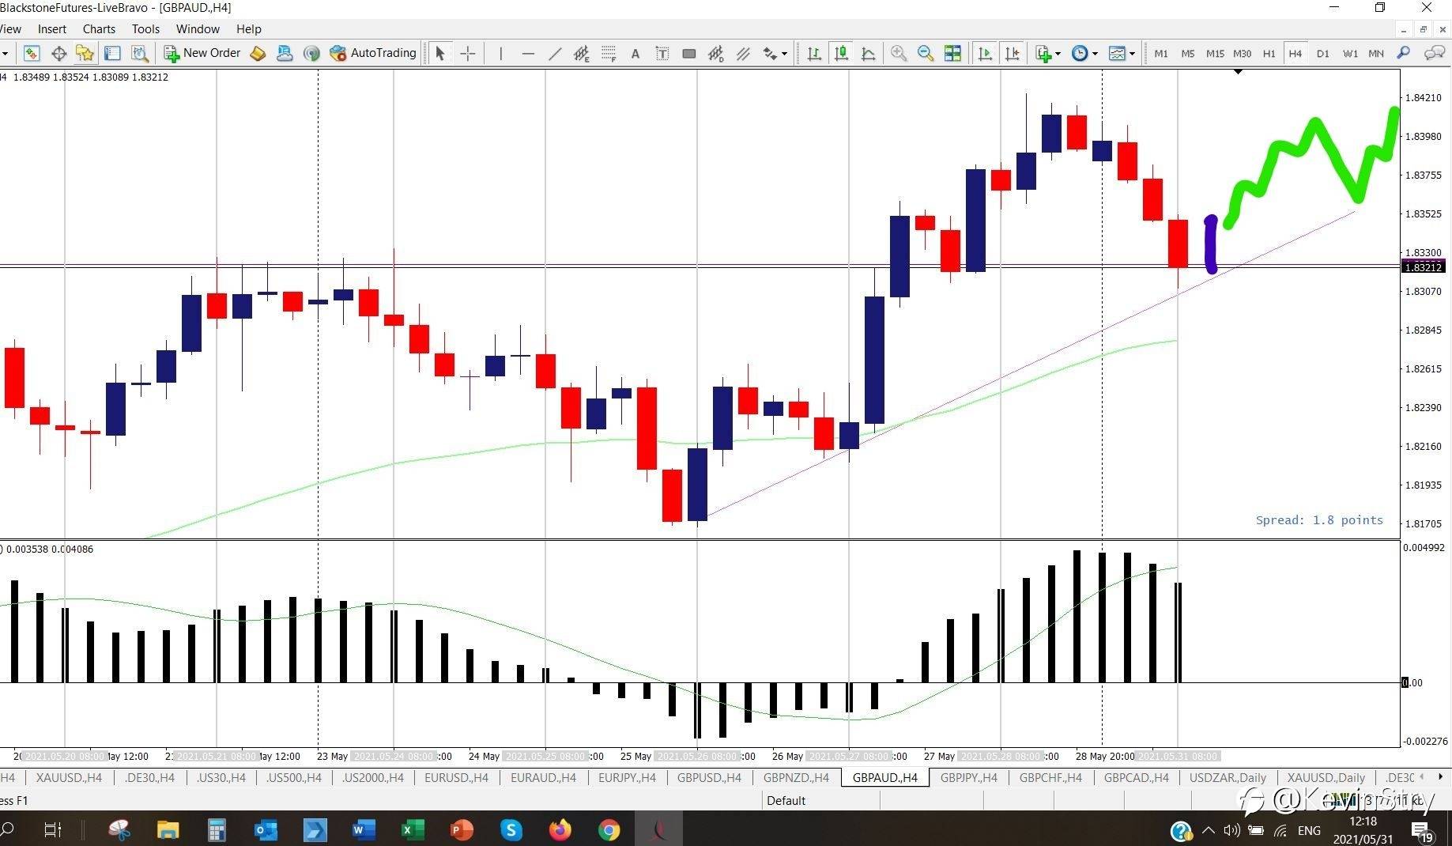Select the Crosshair tool
The width and height of the screenshot is (1452, 846).
click(468, 53)
